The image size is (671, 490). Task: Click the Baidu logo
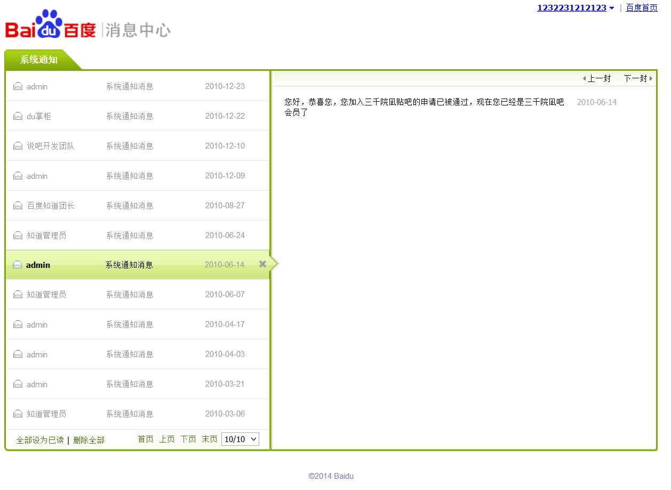pos(51,24)
